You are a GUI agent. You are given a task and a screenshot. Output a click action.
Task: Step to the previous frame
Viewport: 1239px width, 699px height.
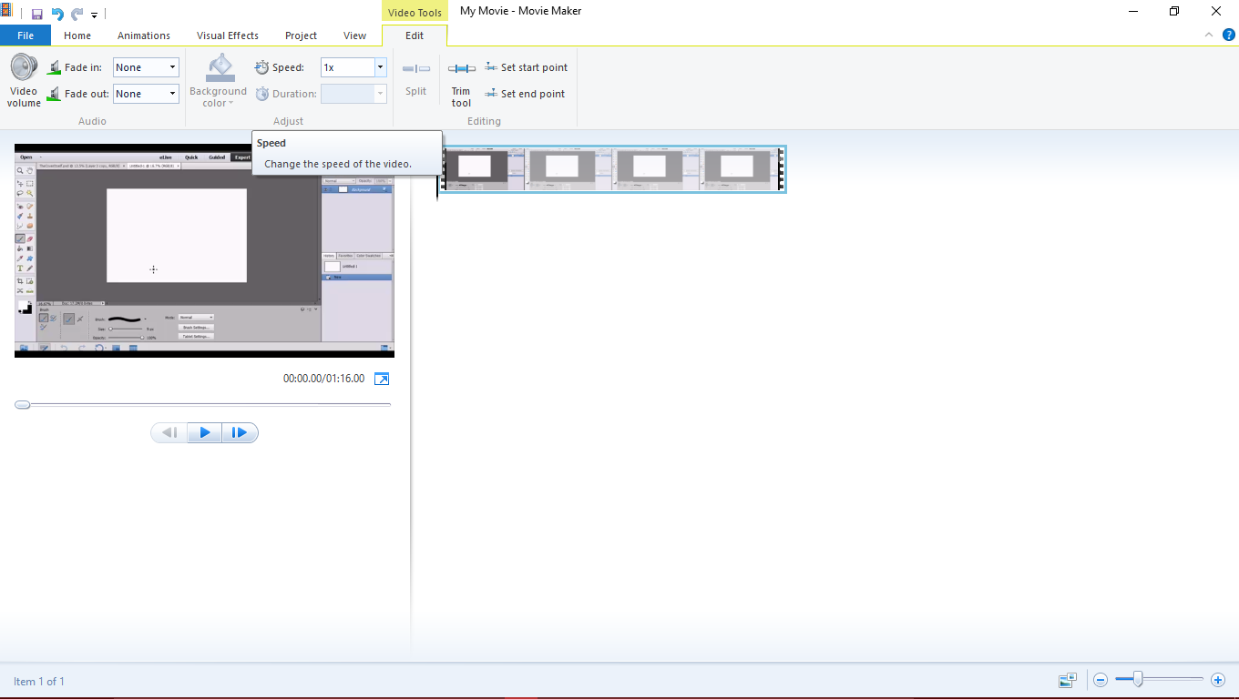coord(169,432)
